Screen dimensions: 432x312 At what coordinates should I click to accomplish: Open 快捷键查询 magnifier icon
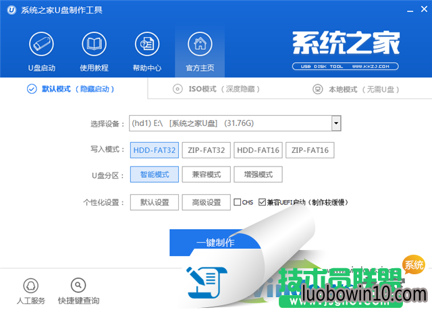(78, 285)
